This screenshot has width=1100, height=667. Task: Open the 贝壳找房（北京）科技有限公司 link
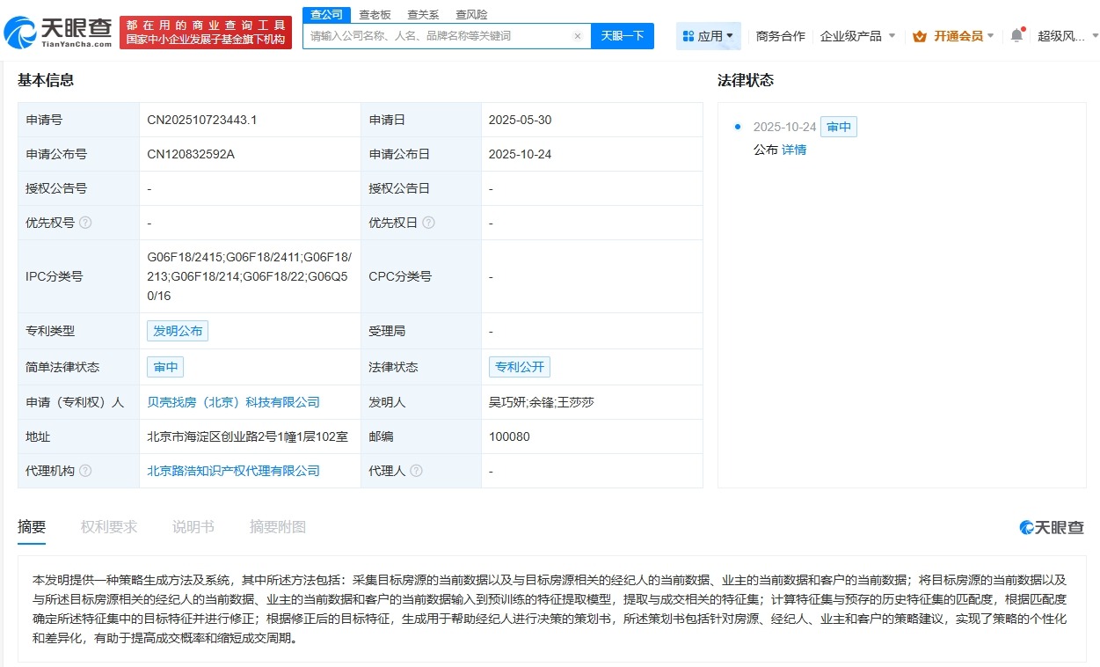pos(235,401)
